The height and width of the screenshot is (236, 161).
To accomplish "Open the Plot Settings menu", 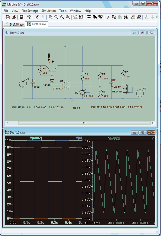I will [x=30, y=11].
